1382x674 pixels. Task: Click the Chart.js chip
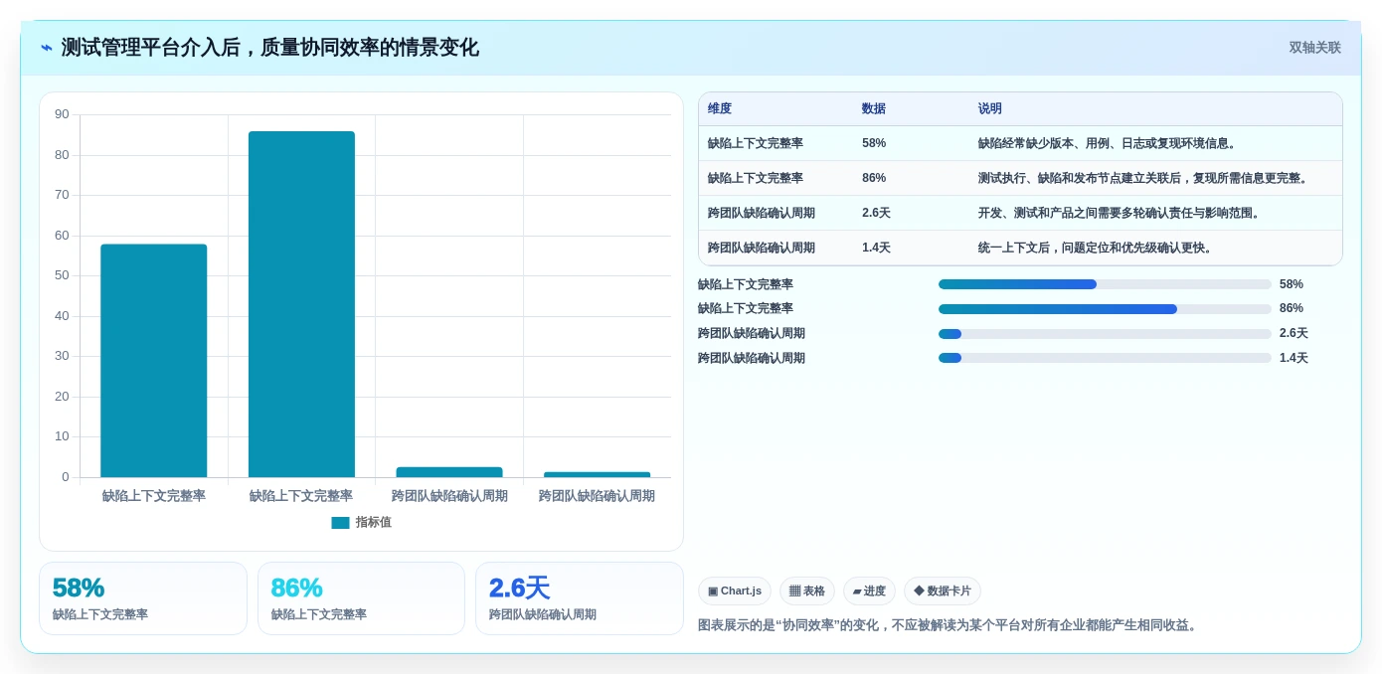(x=735, y=591)
